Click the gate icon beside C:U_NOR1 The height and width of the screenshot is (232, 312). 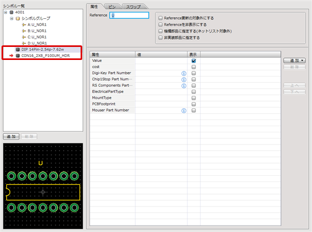tap(24, 37)
